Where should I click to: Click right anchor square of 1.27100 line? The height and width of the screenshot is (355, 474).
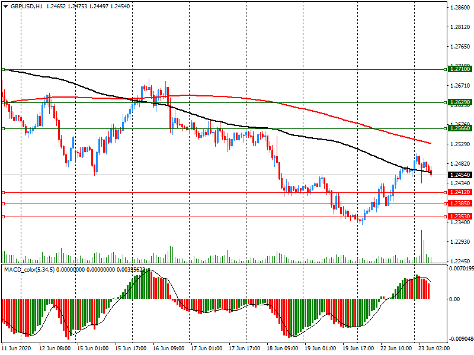pyautogui.click(x=446, y=70)
